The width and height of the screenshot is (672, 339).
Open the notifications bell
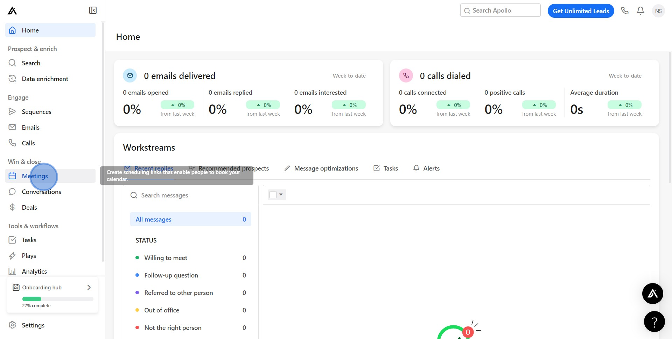click(640, 10)
